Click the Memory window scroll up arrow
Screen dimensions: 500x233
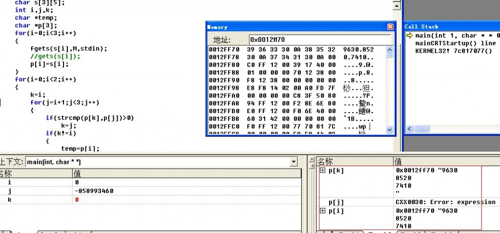click(389, 50)
